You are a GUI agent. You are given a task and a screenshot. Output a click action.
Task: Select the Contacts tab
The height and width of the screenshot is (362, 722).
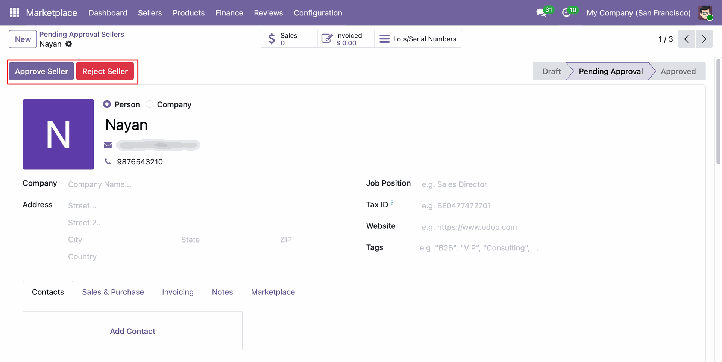pos(48,292)
